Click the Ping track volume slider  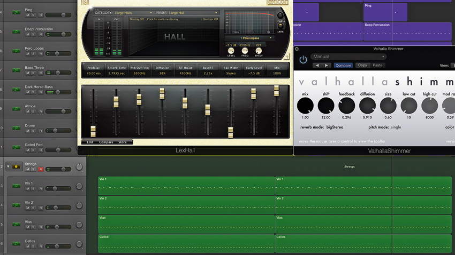[58, 15]
